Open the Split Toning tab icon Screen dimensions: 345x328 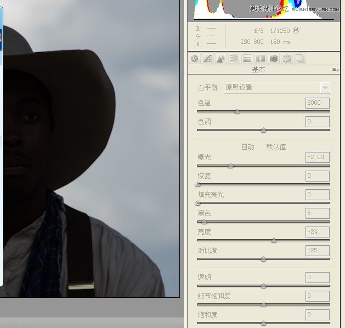point(247,59)
